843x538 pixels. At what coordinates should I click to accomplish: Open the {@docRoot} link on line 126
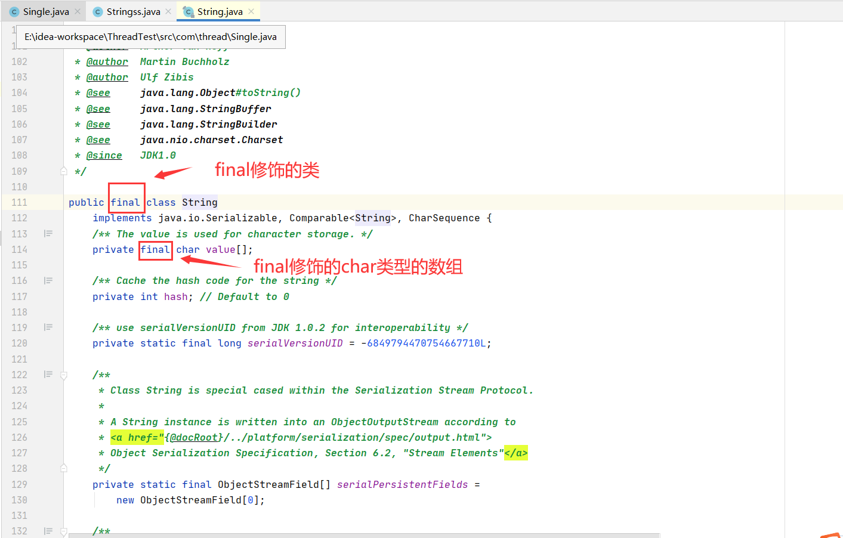pos(194,437)
